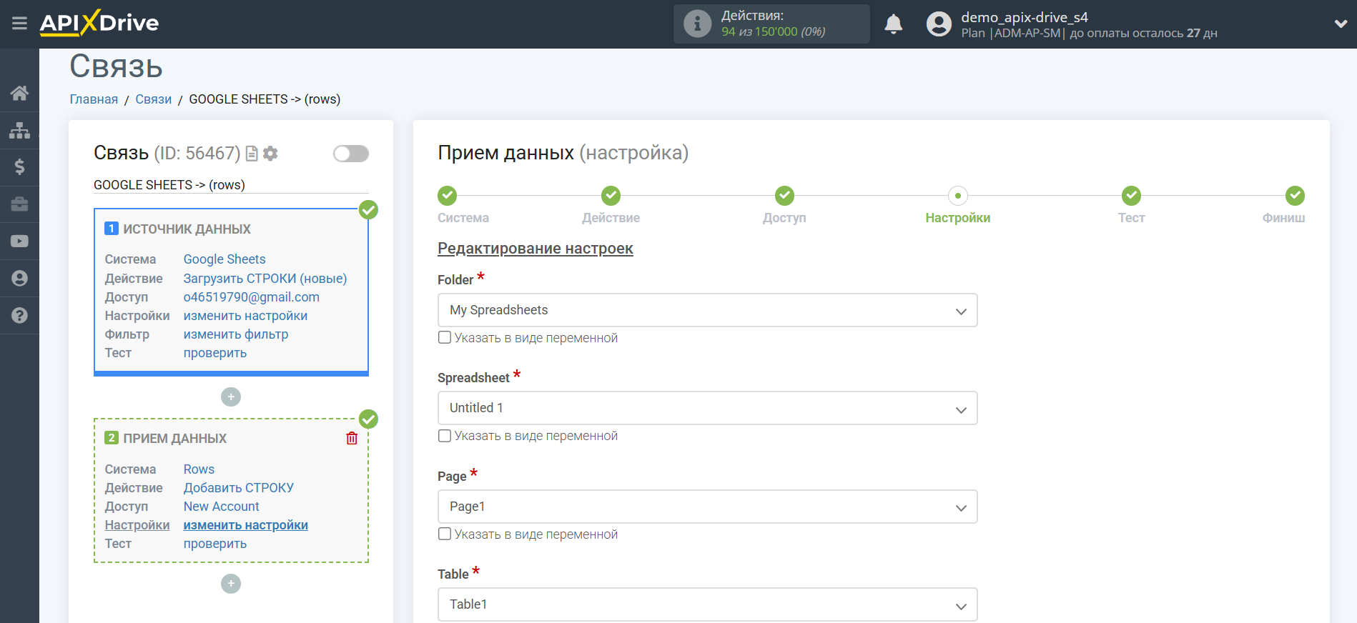Open connection settings gear icon
The image size is (1357, 623).
(270, 154)
